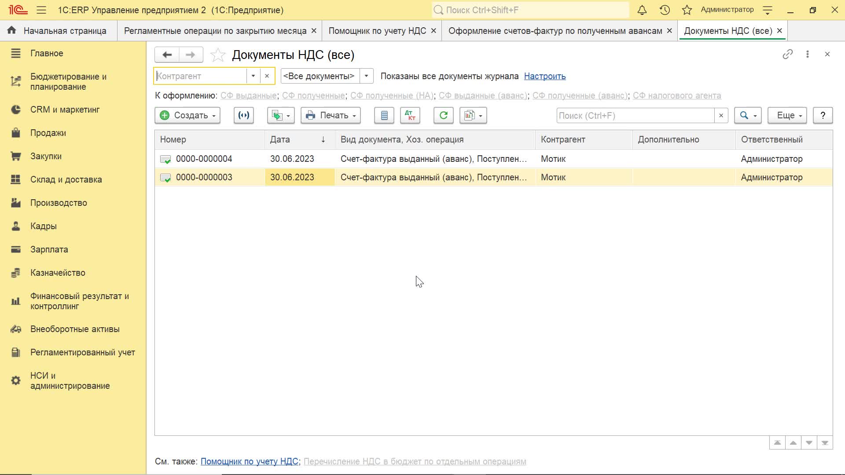Click Перечисление НДС в бюджет link
This screenshot has height=475, width=845.
click(x=415, y=461)
